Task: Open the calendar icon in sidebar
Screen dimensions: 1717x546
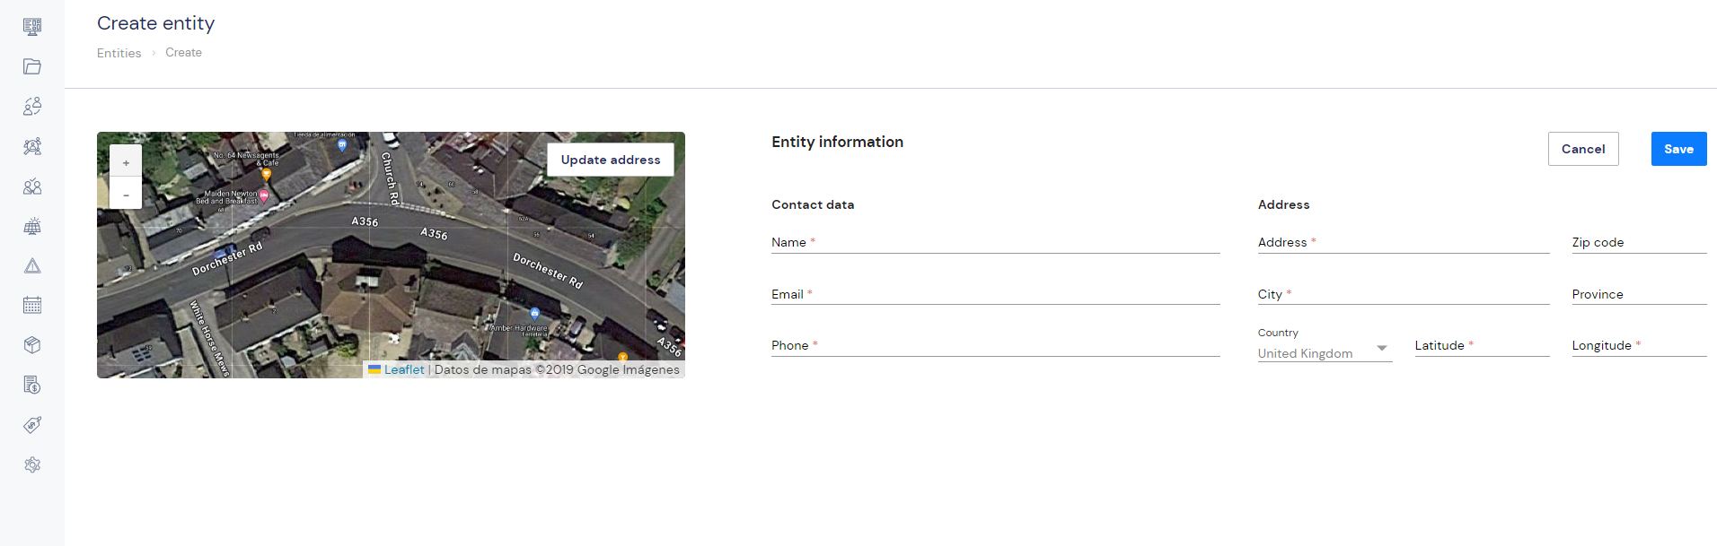Action: (x=32, y=305)
